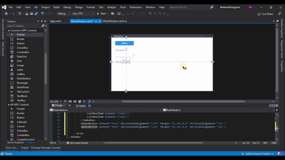Collapse the All WPF Controls group
Screen dimensions: 285x160
8,105
